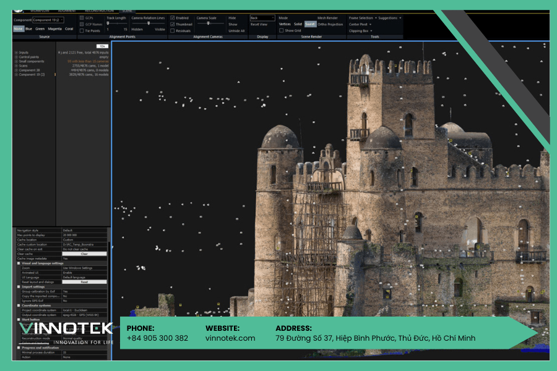Click Group calibration by Exif value
557x371 pixels.
point(84,291)
